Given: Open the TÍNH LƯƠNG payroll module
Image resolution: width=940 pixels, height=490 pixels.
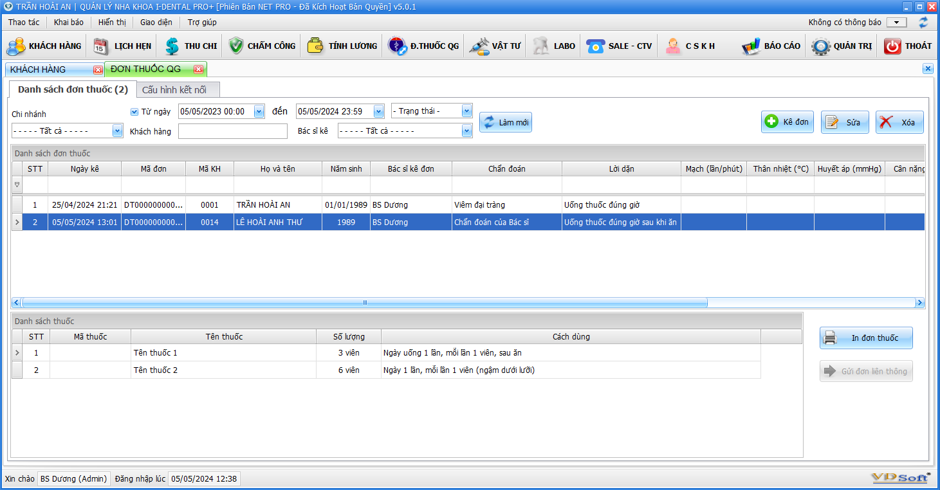Looking at the screenshot, I should [342, 46].
